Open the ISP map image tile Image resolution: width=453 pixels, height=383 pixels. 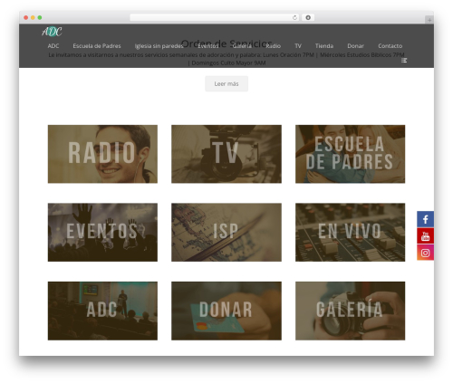(226, 232)
